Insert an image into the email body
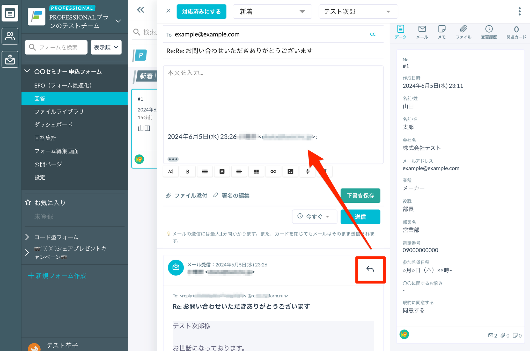The image size is (530, 351). pos(290,171)
